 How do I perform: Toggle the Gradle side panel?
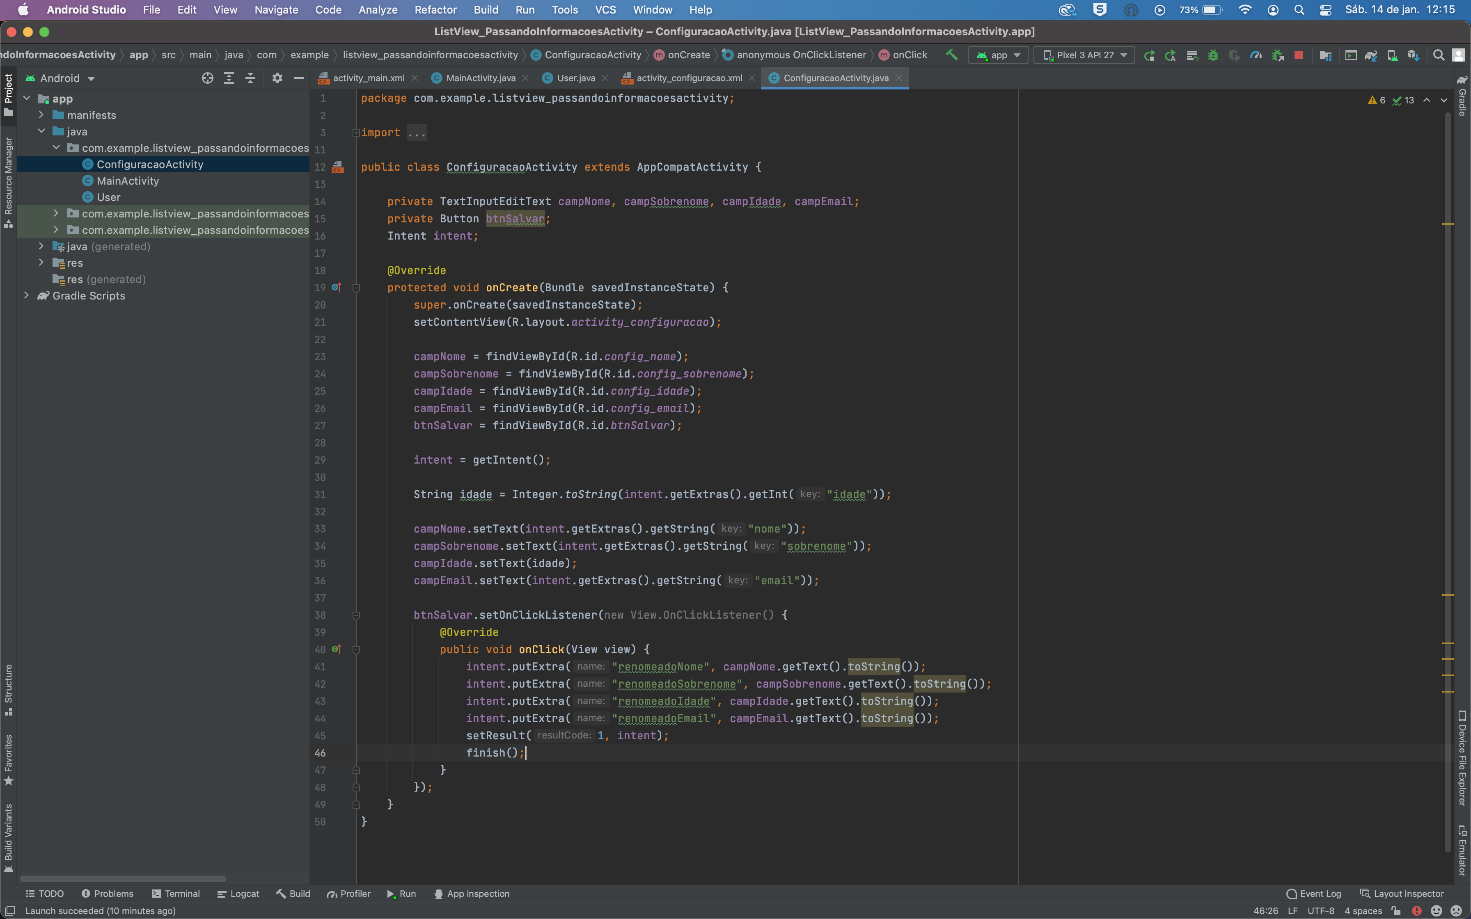[1462, 96]
